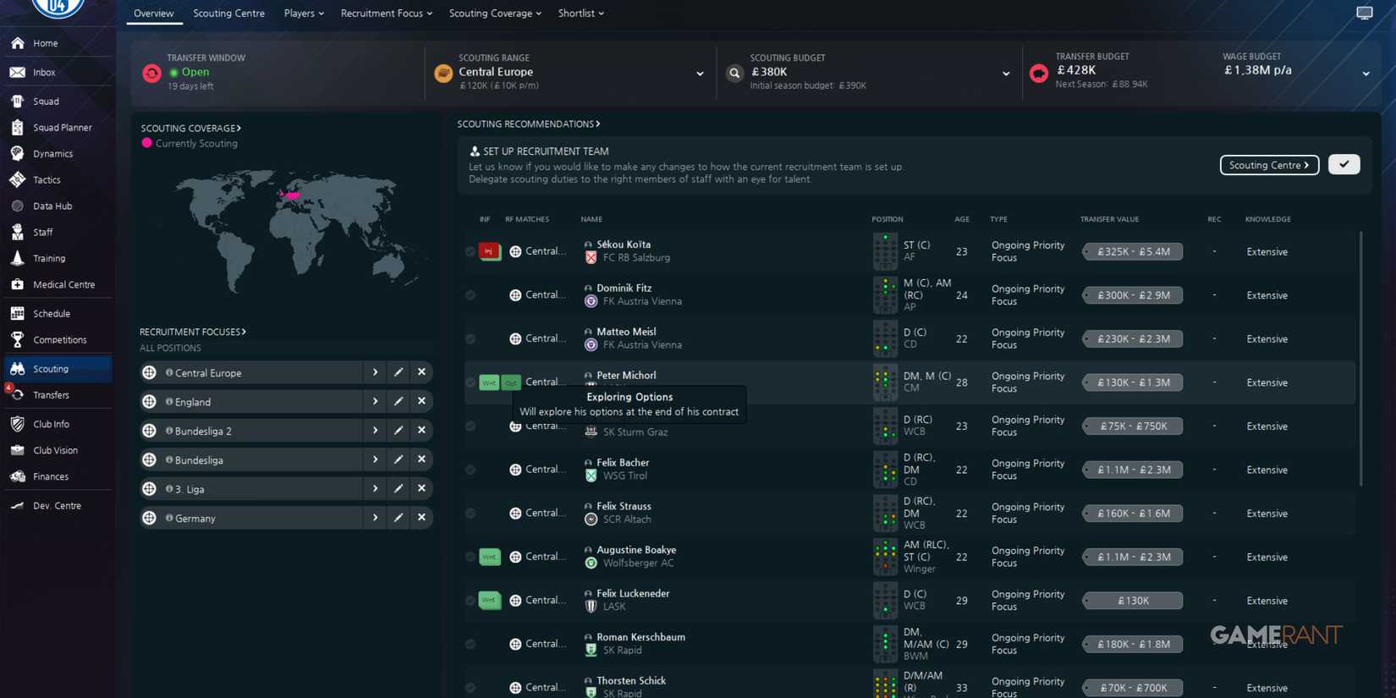
Task: Expand the Wage Budget dropdown arrow
Action: (1366, 74)
